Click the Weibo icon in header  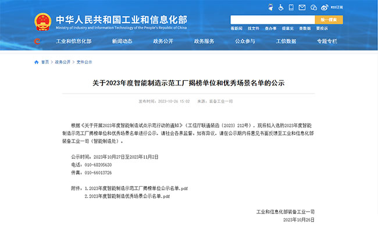click(x=324, y=8)
